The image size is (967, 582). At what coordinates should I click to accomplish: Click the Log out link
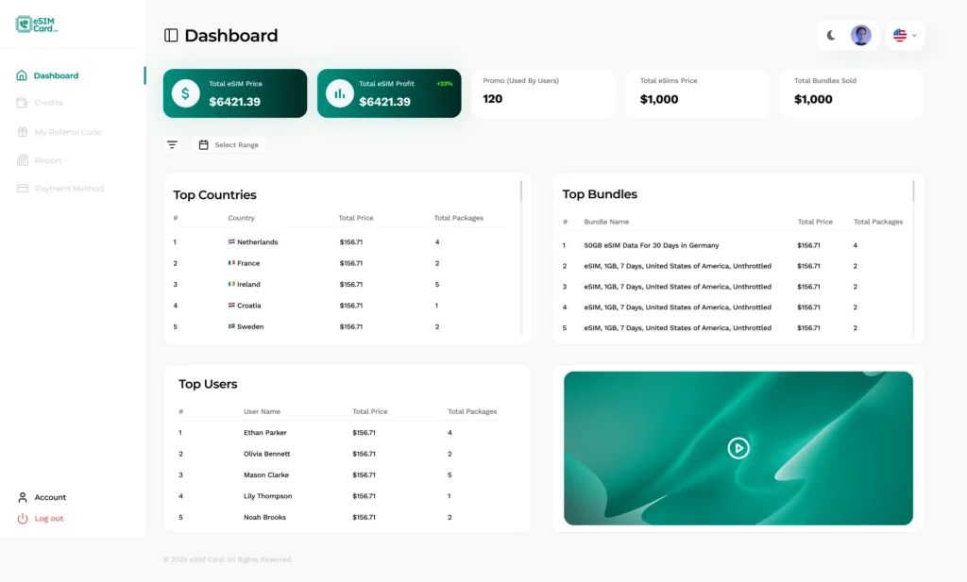tap(48, 519)
